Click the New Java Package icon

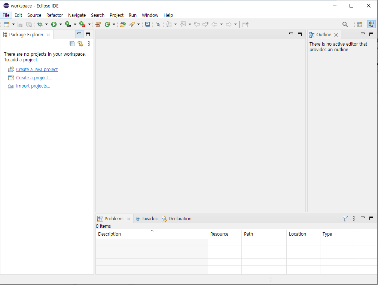click(98, 24)
